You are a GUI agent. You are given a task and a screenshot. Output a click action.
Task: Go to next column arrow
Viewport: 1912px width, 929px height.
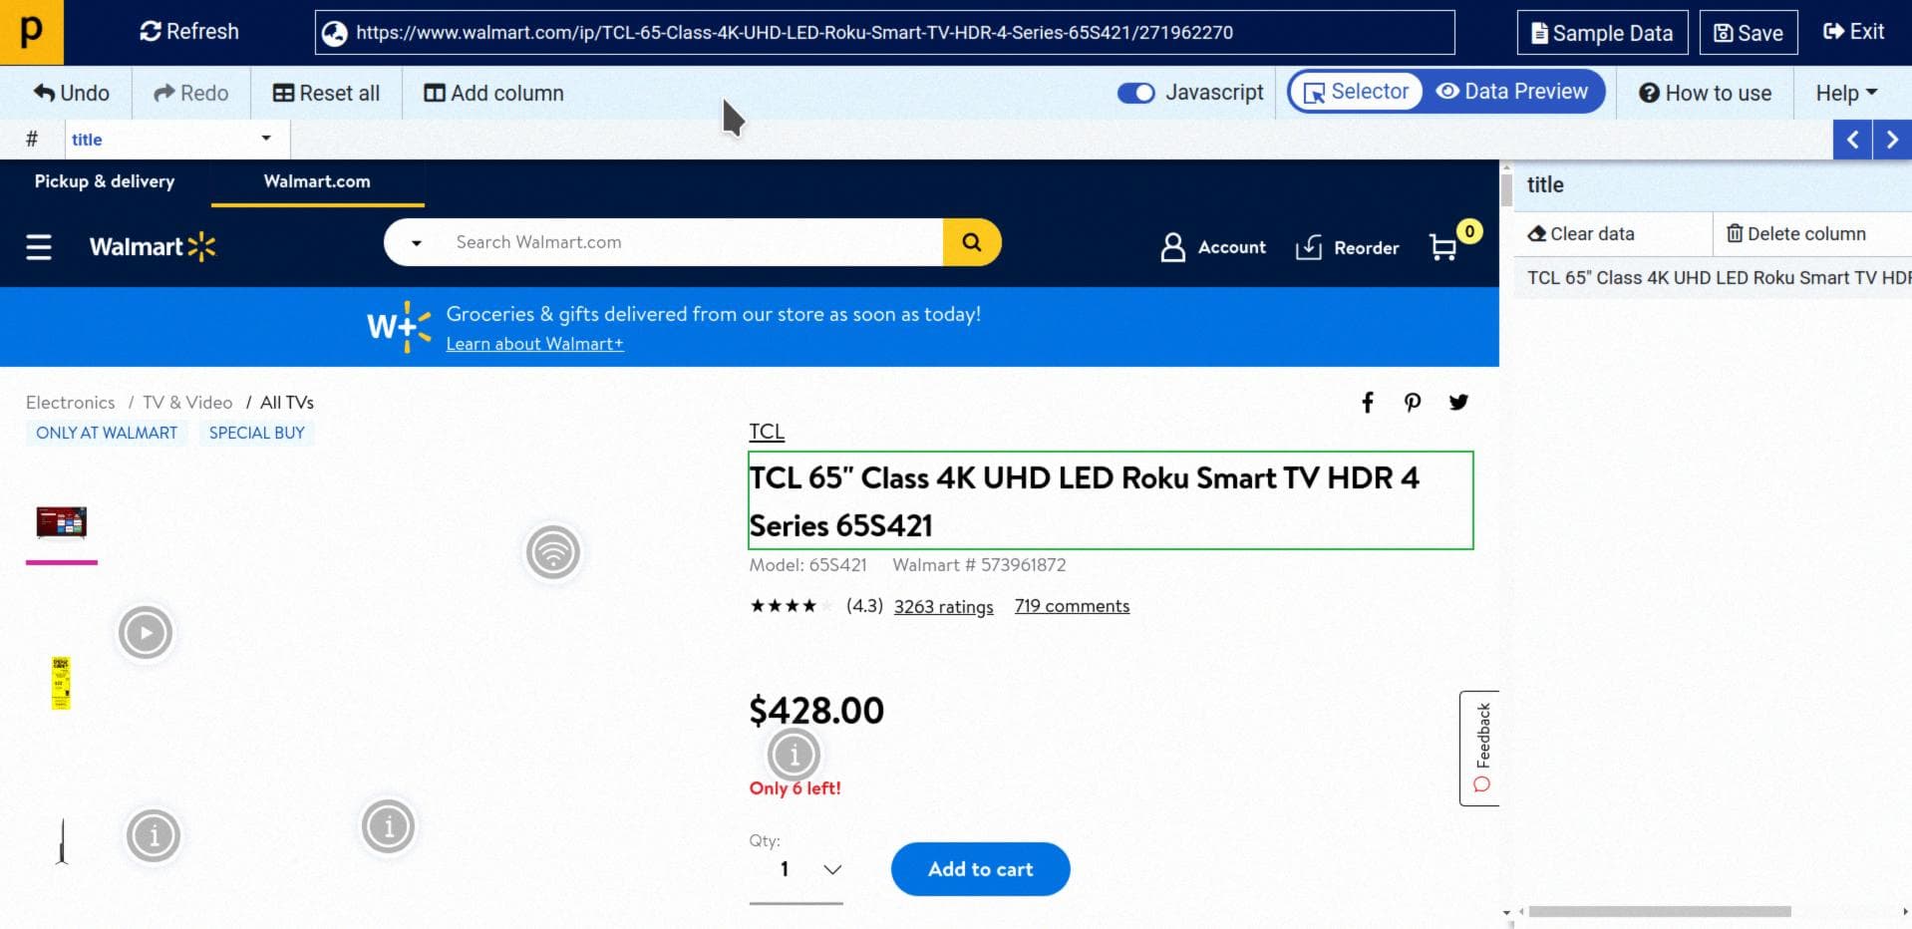[1892, 140]
